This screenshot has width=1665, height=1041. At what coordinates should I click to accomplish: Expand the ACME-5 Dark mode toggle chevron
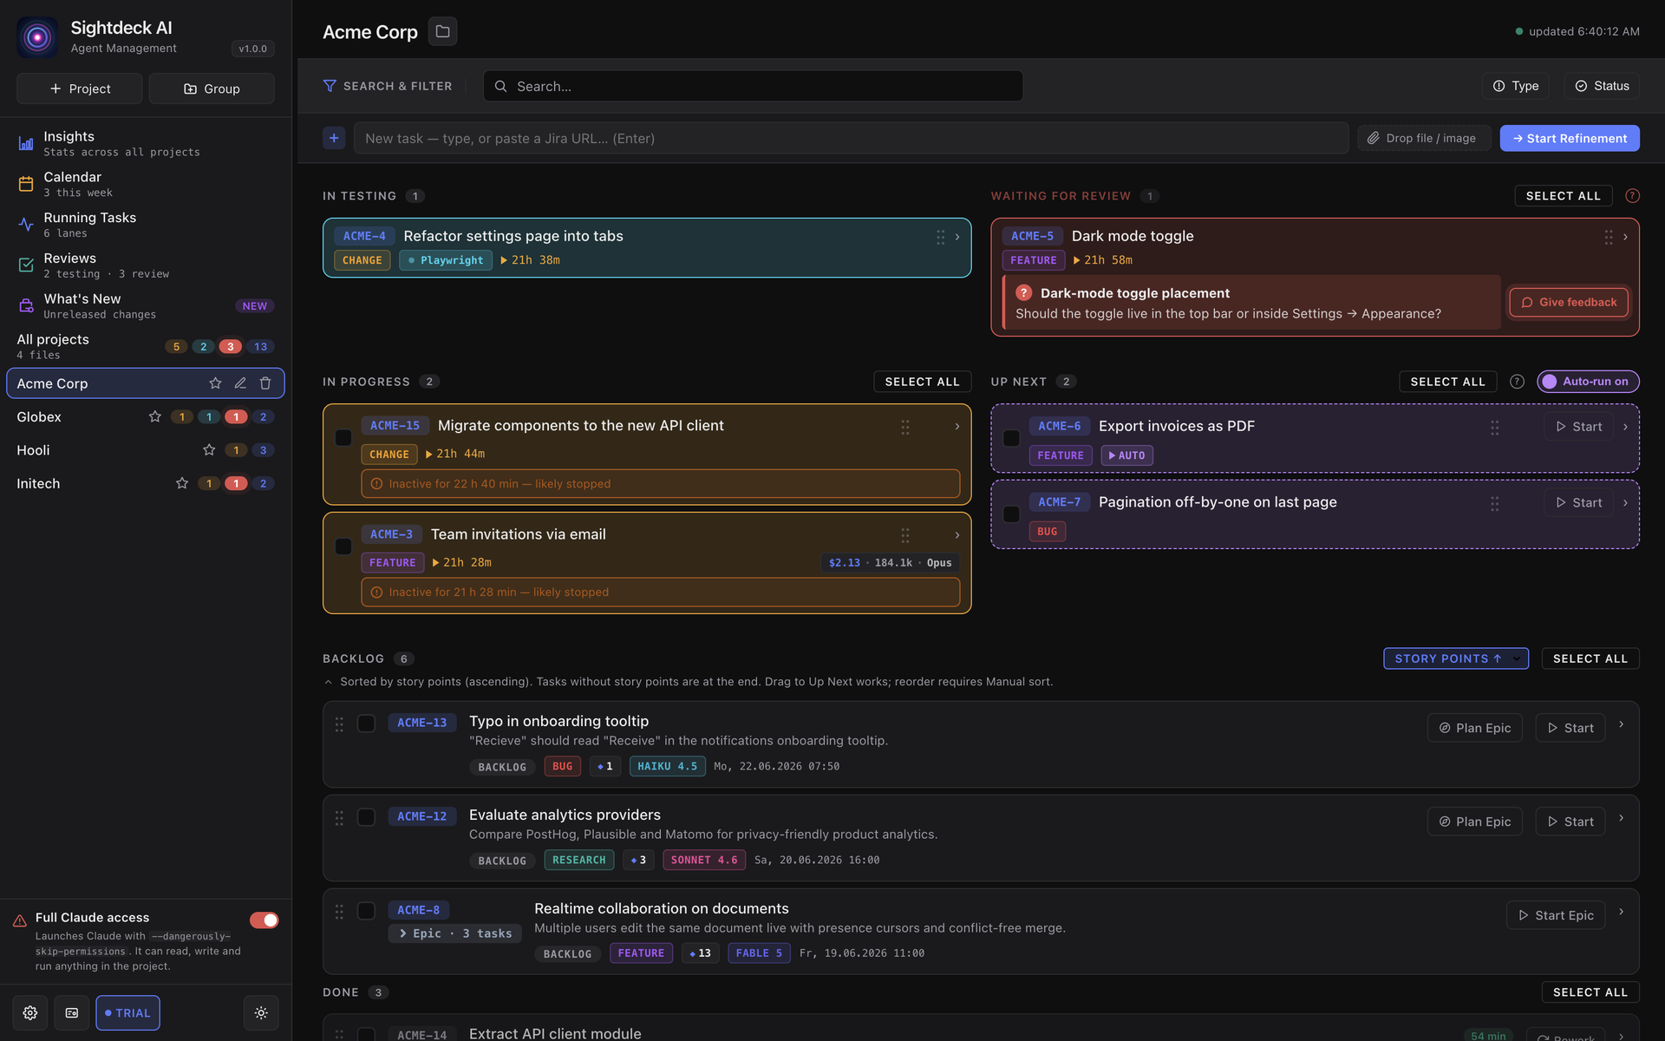pos(1625,237)
